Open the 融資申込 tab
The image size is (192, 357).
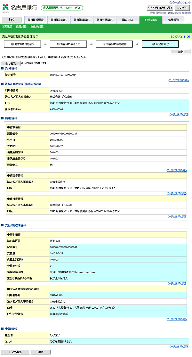[x=127, y=20]
